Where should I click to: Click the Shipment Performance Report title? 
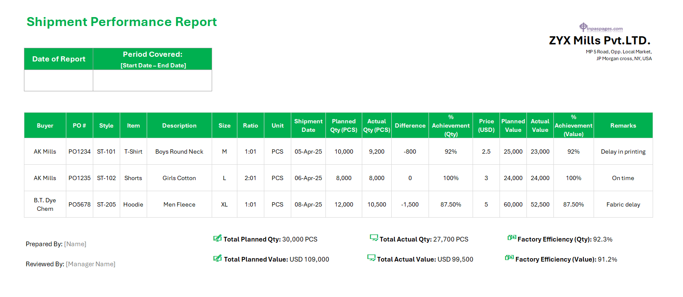pyautogui.click(x=121, y=22)
